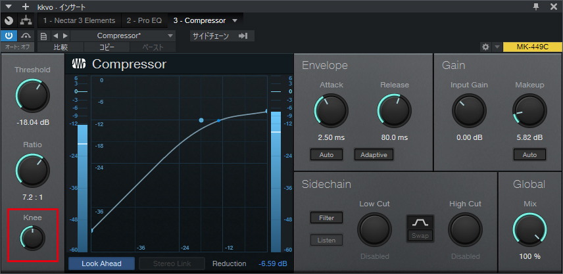563x274 pixels.
Task: Click the input level meter
Action: 82,164
